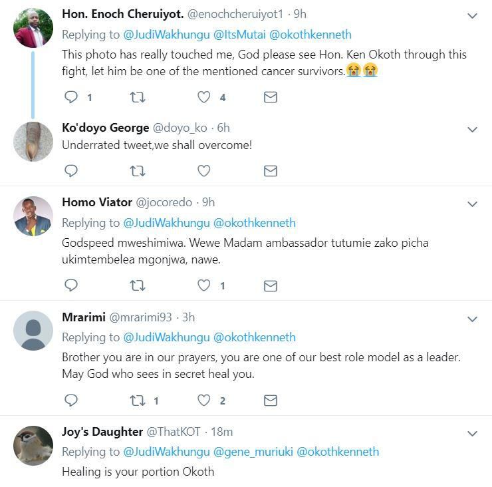Image resolution: width=492 pixels, height=487 pixels.
Task: Like Ko'doyo George's tweet
Action: point(204,171)
